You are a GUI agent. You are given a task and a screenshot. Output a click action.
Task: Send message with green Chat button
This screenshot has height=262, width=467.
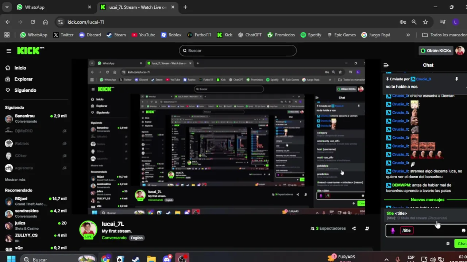pyautogui.click(x=461, y=244)
